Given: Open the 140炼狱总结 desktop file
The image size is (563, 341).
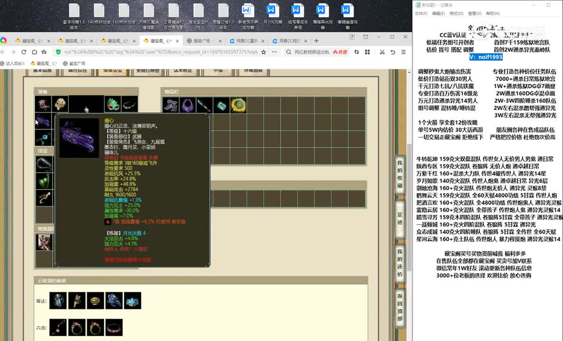Looking at the screenshot, I should click(x=99, y=14).
